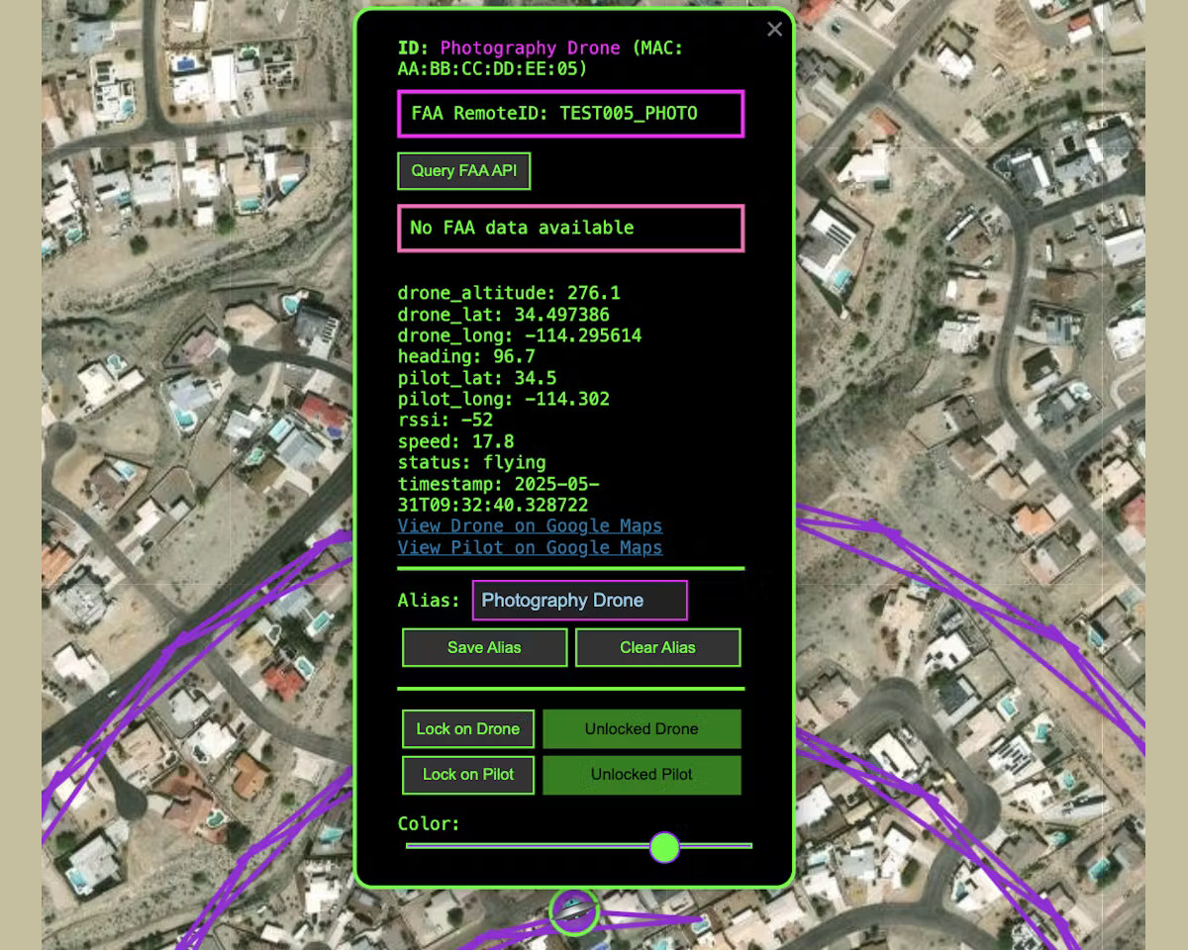This screenshot has width=1188, height=950.
Task: Click the Photography Drone ID title text
Action: coord(530,48)
